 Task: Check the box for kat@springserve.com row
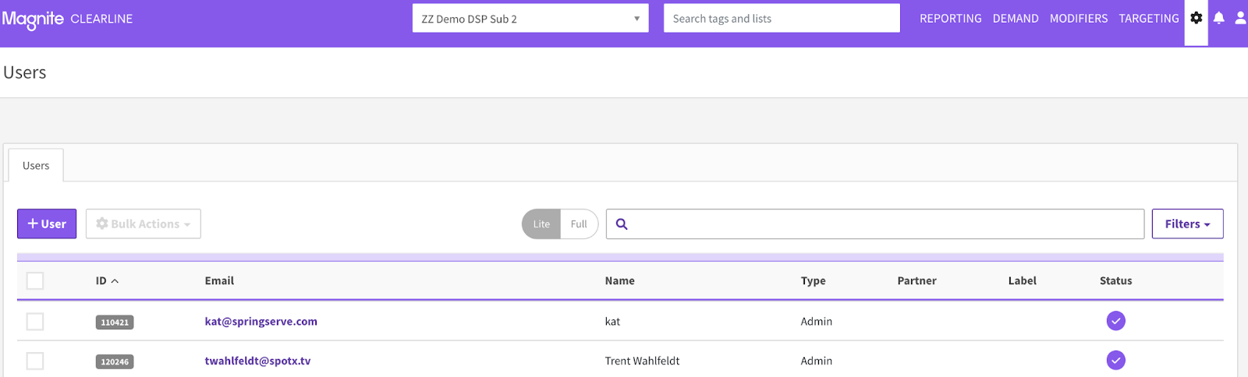pyautogui.click(x=35, y=322)
